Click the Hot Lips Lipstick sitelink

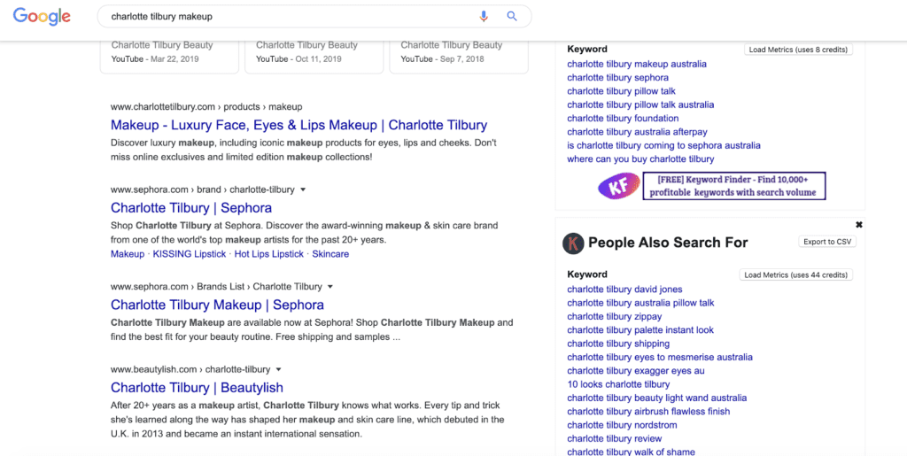click(x=269, y=254)
